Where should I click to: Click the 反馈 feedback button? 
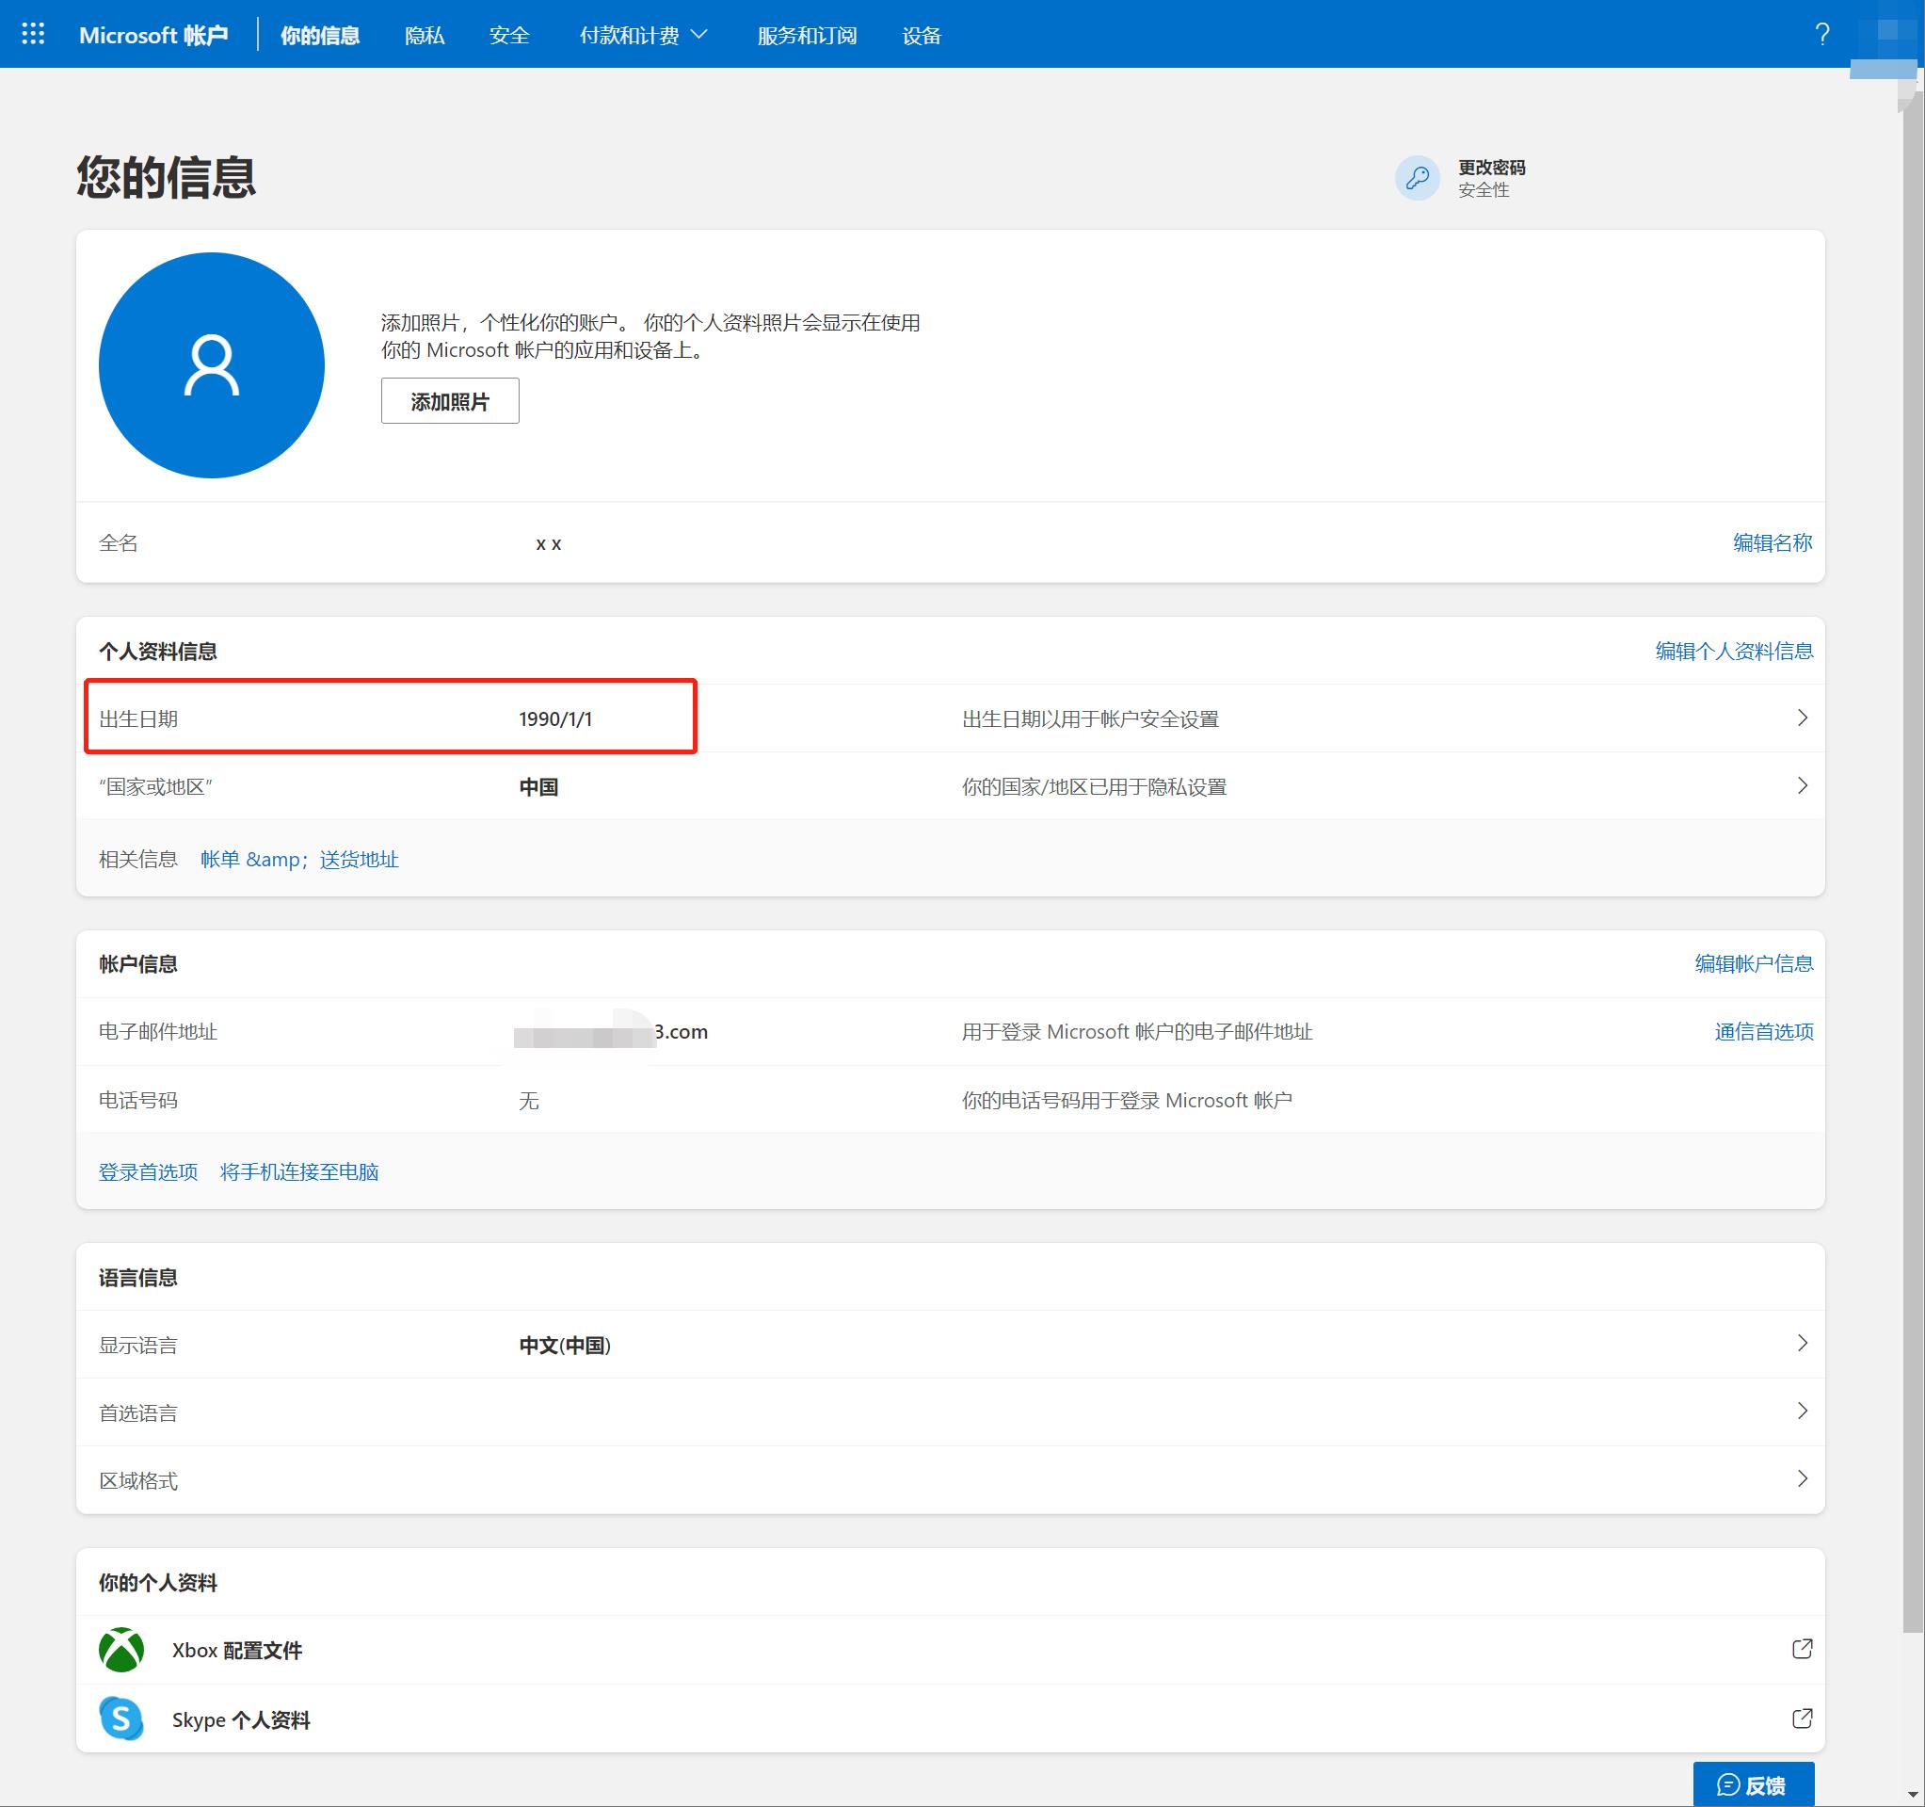tap(1753, 1783)
